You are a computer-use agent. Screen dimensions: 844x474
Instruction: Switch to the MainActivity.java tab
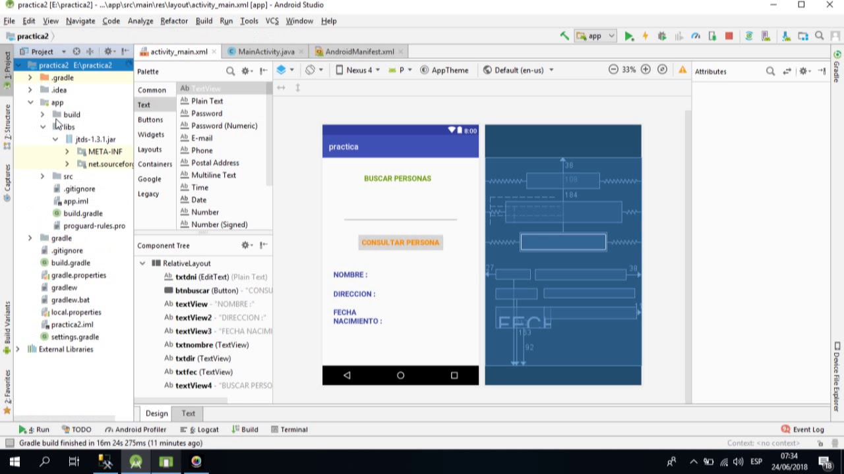coord(266,51)
